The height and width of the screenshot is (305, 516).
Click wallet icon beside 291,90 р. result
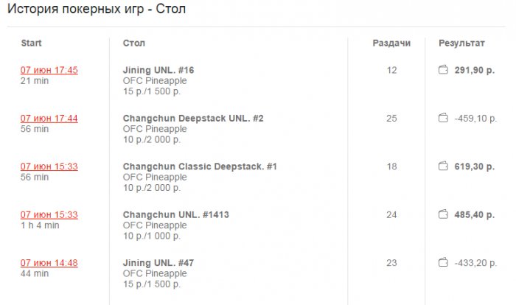coord(443,70)
